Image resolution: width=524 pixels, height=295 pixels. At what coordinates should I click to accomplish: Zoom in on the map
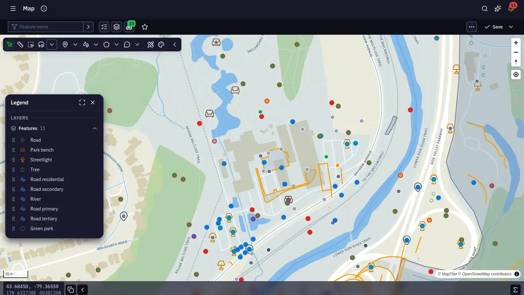click(516, 43)
